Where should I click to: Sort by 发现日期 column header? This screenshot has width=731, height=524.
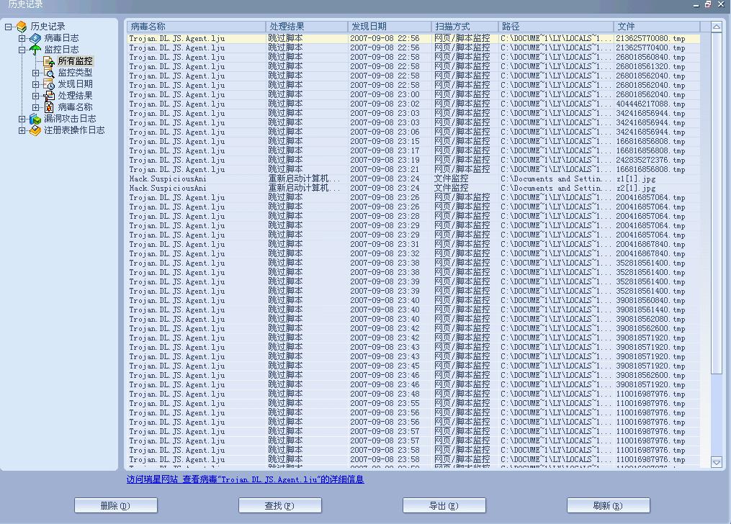[x=389, y=27]
